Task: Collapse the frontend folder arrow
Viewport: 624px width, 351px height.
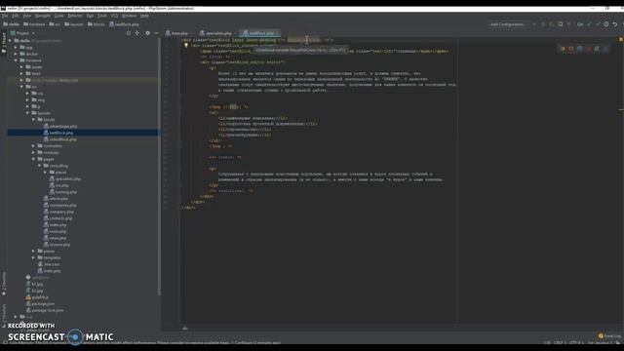Action: coord(16,60)
